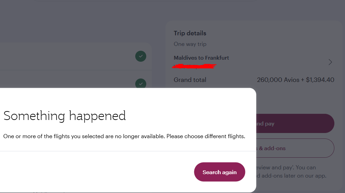
Task: Click the 'Something happened' dialog heading
Action: pos(65,116)
